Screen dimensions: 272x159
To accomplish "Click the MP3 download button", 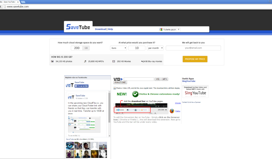I will tap(165, 79).
